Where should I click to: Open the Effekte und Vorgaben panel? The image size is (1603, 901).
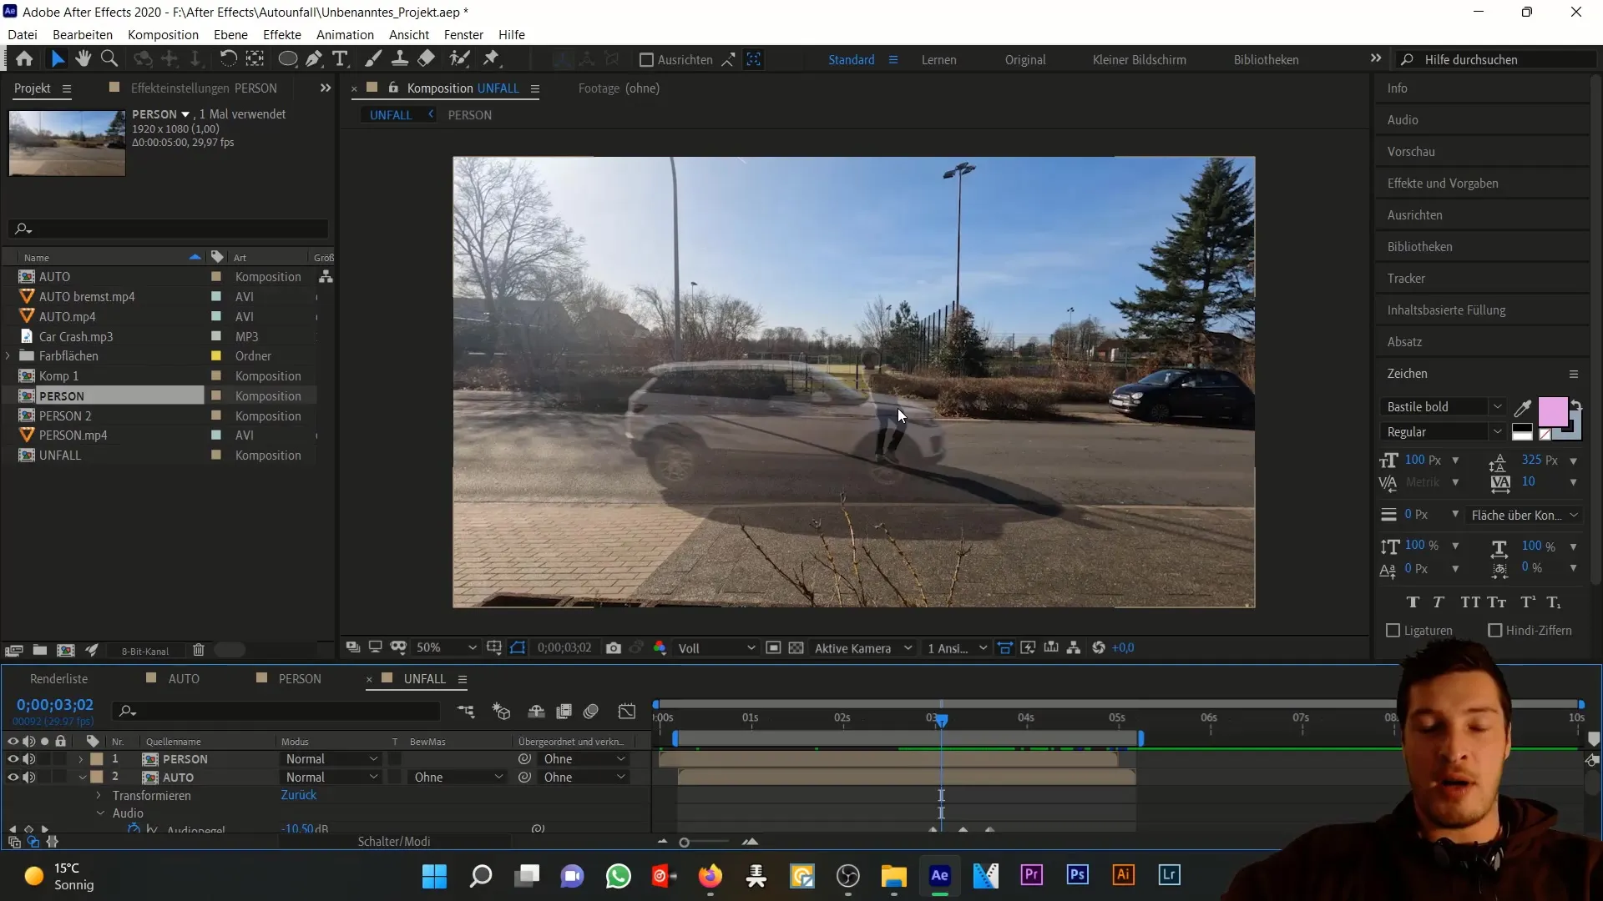1443,184
